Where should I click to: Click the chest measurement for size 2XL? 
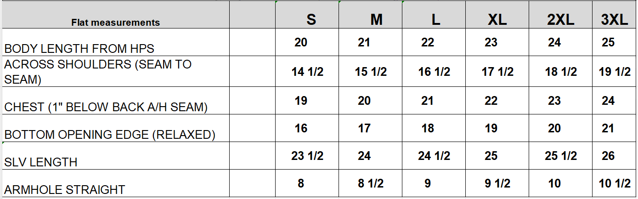[x=554, y=101]
